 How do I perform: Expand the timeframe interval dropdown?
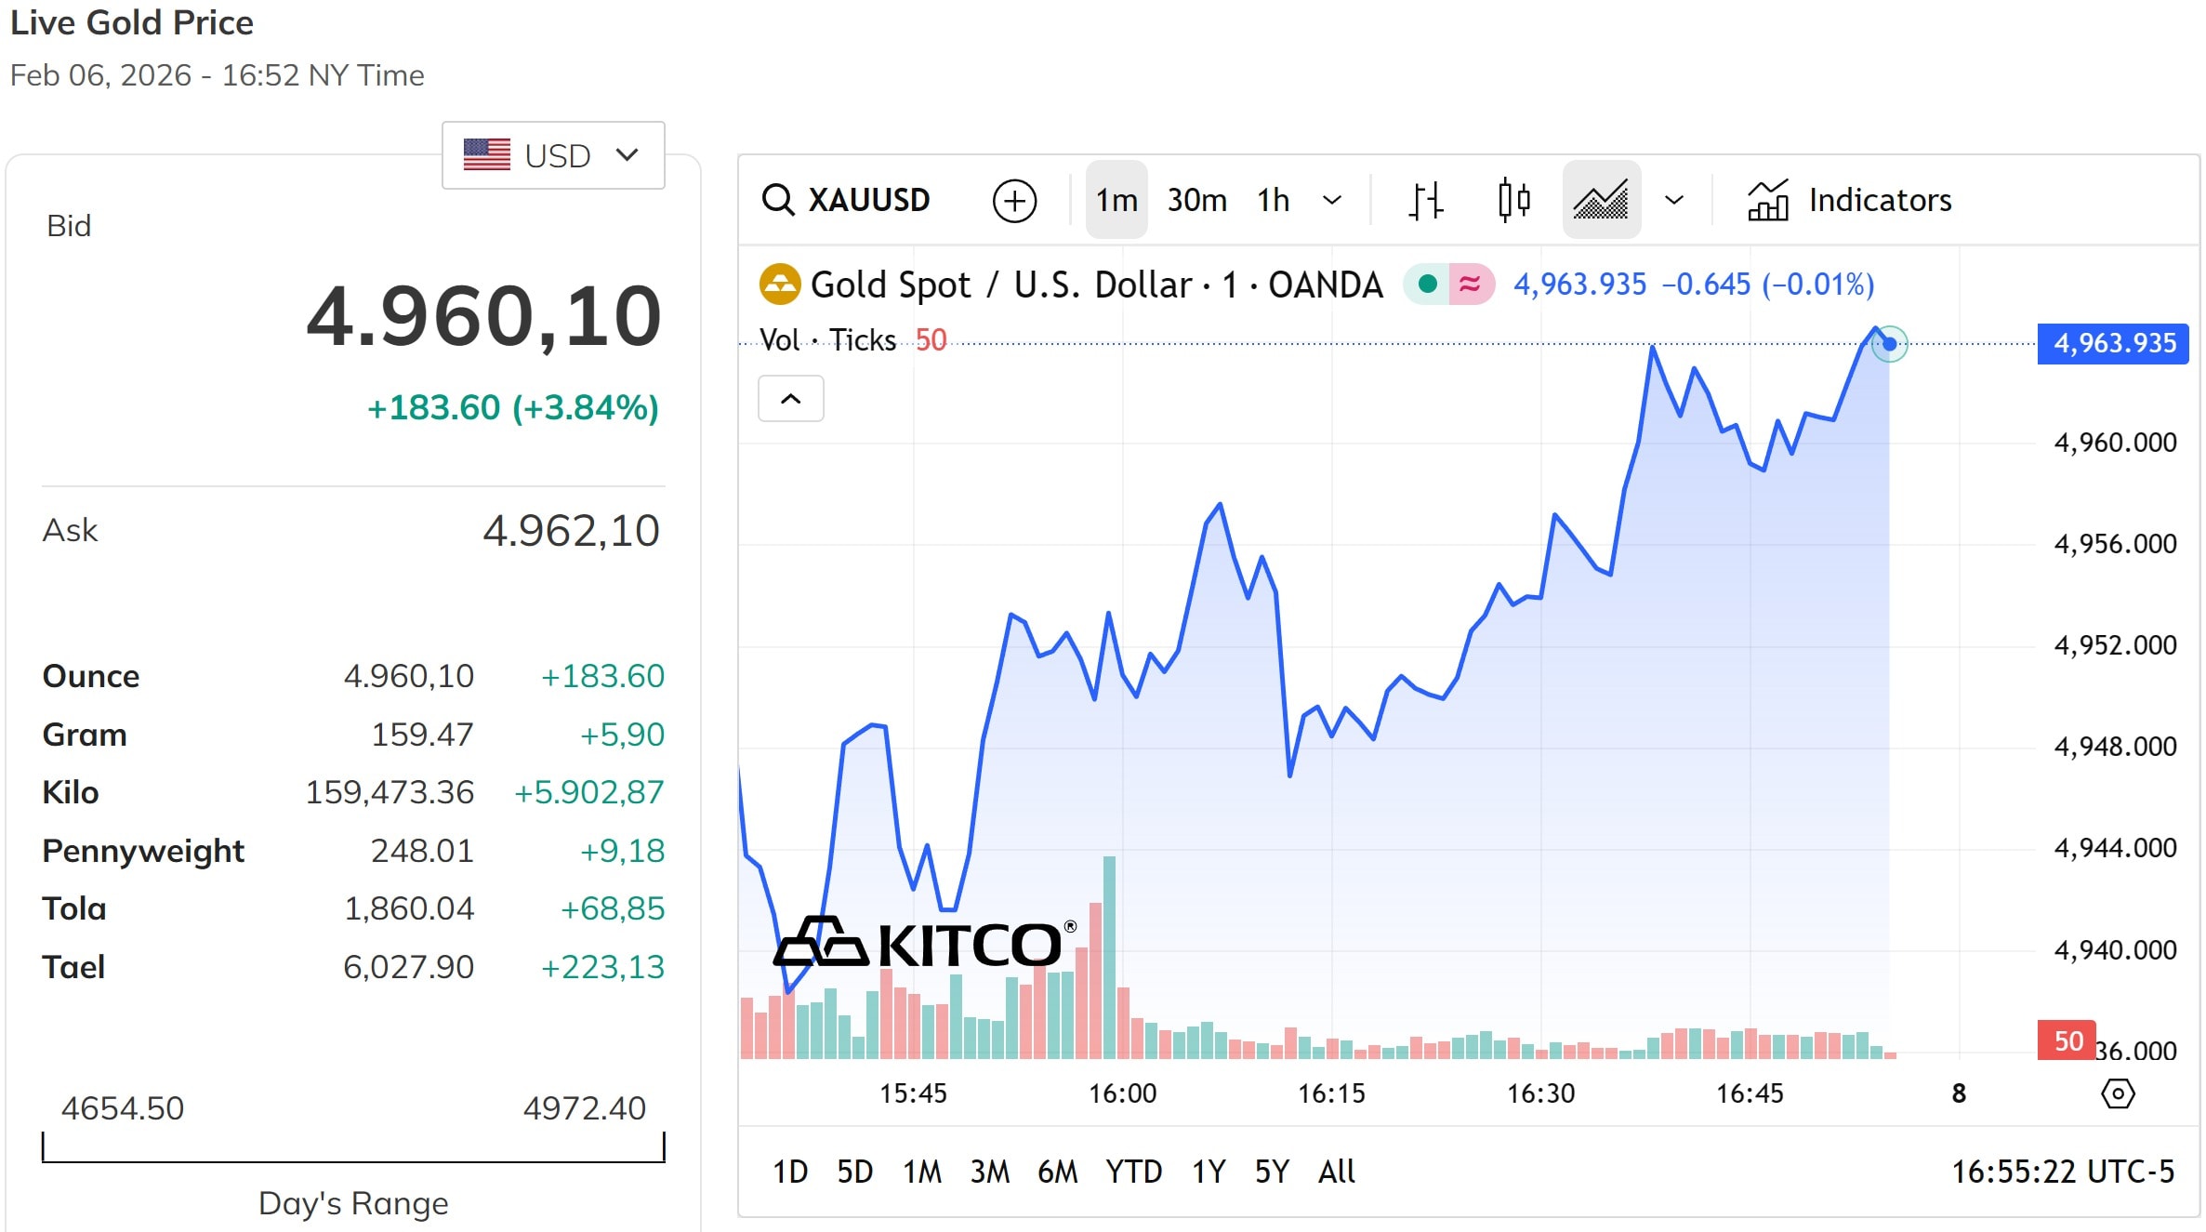point(1333,199)
